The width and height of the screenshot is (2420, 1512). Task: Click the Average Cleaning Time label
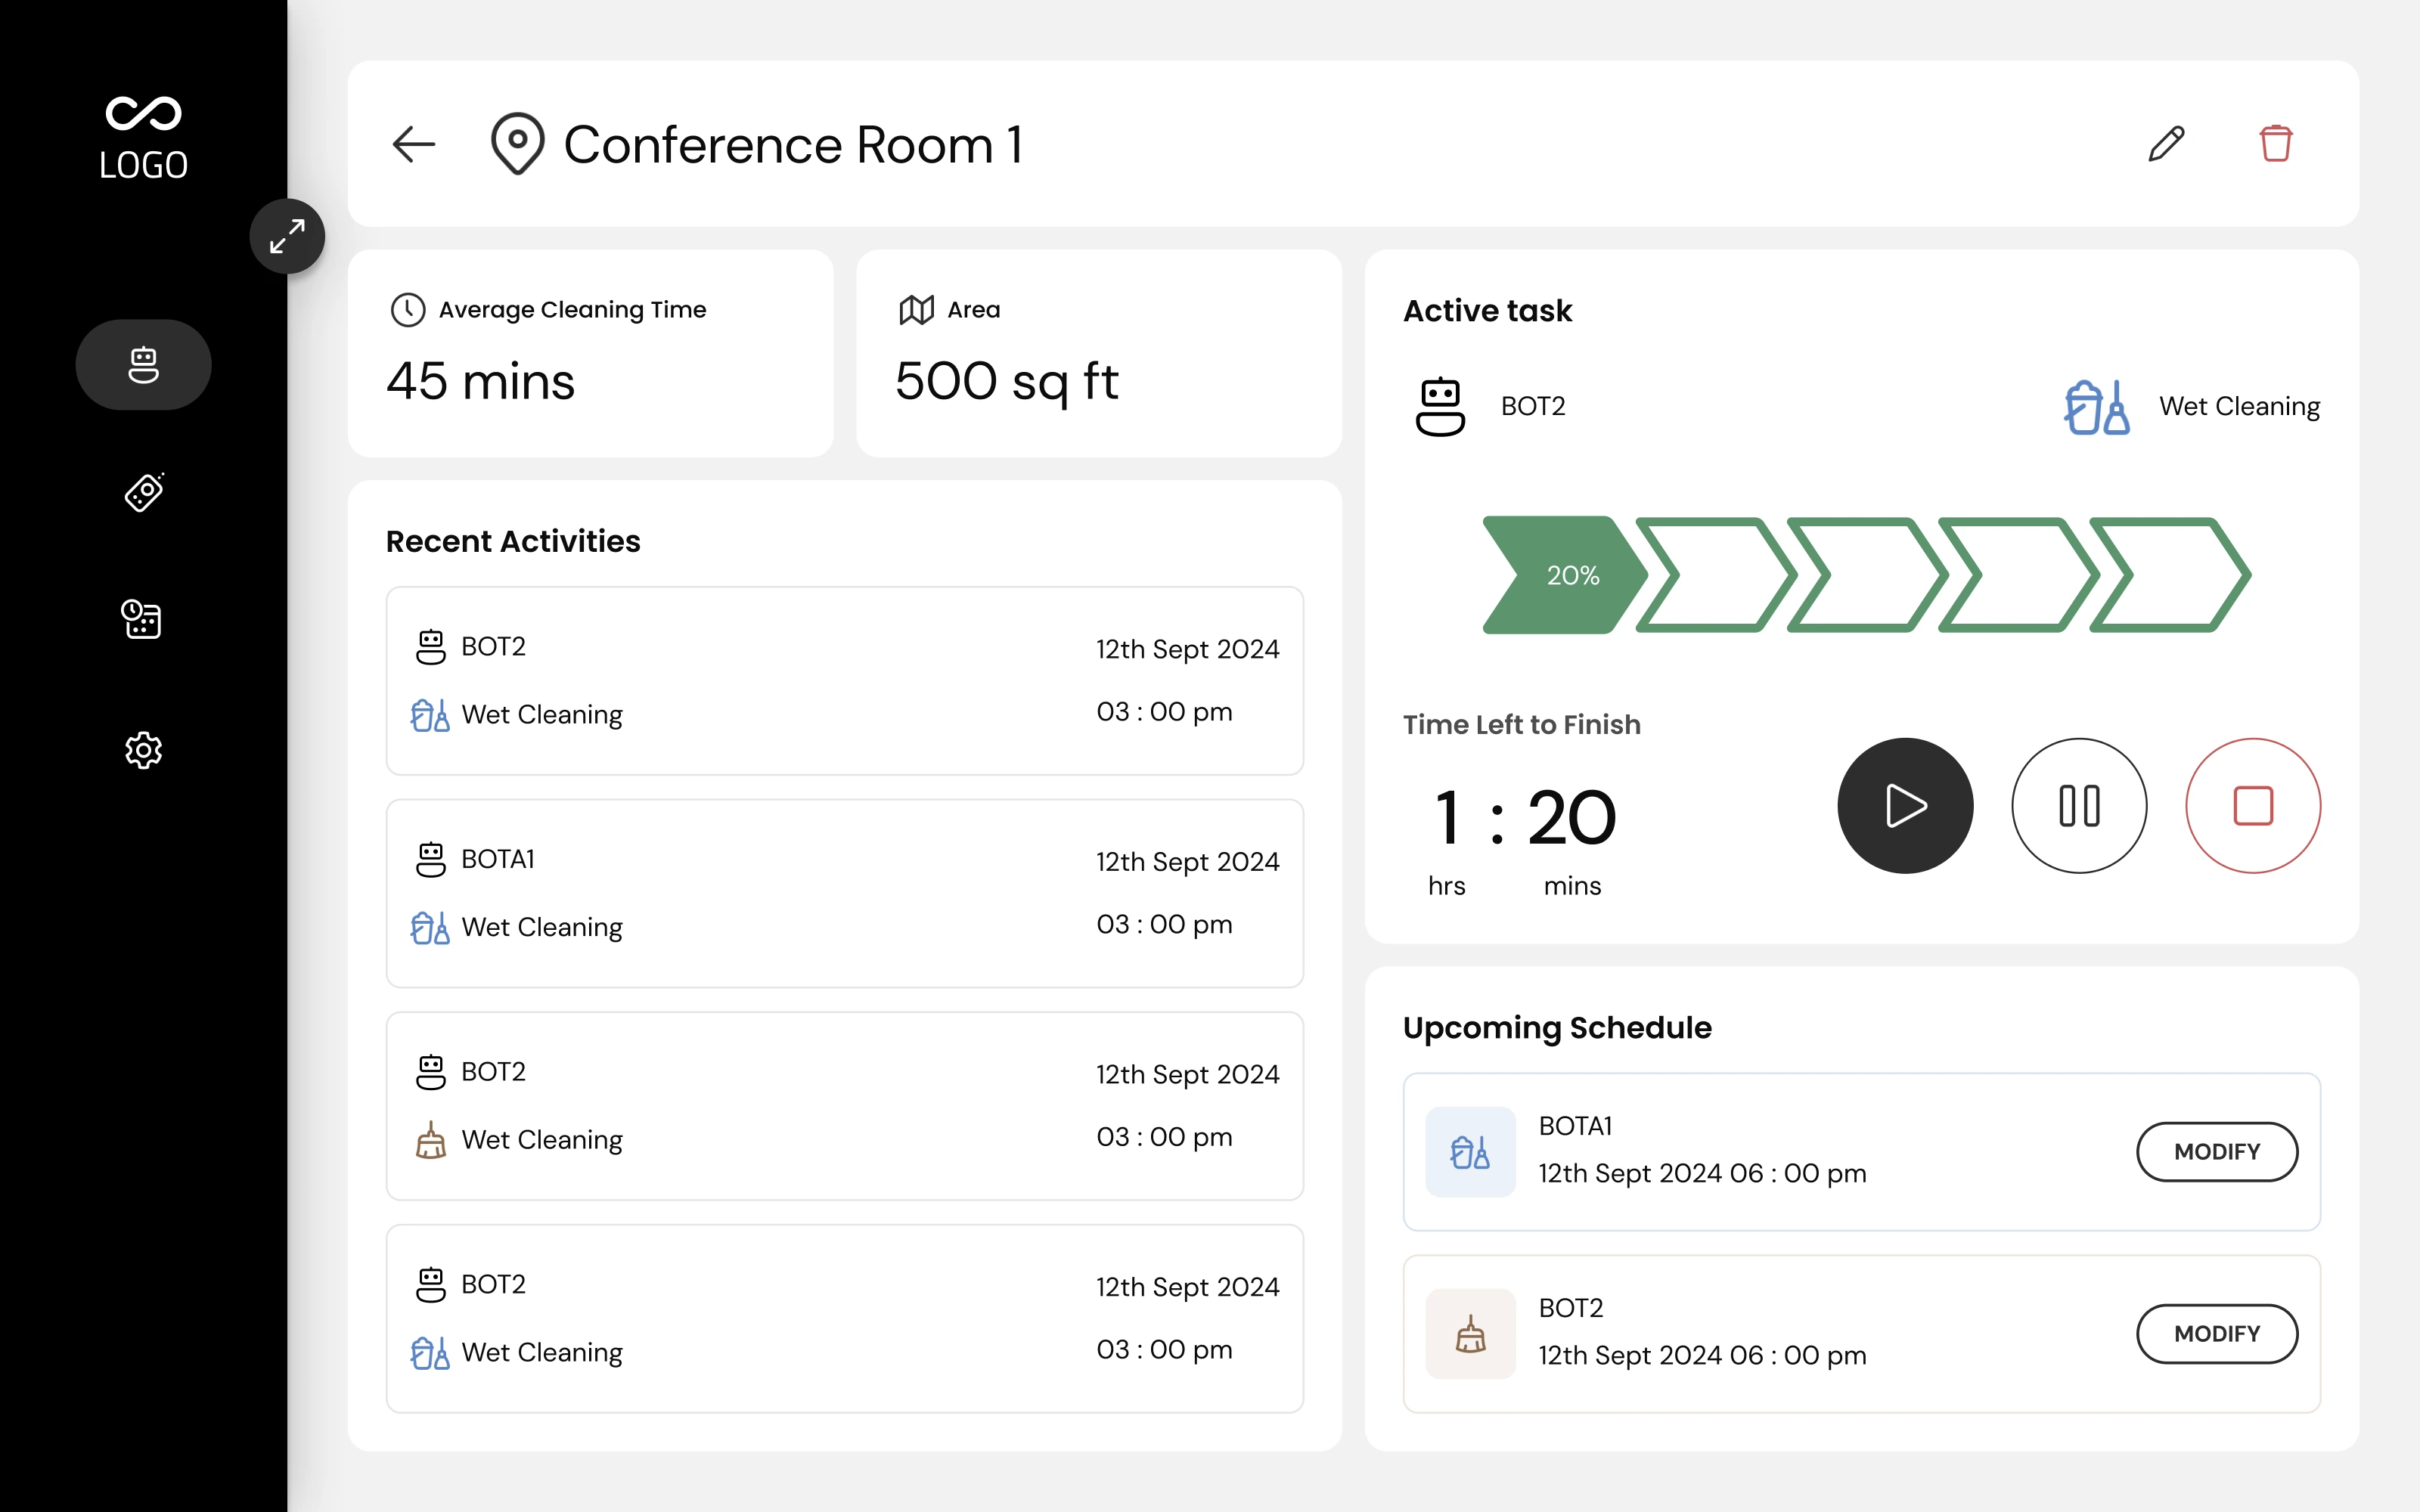(573, 310)
